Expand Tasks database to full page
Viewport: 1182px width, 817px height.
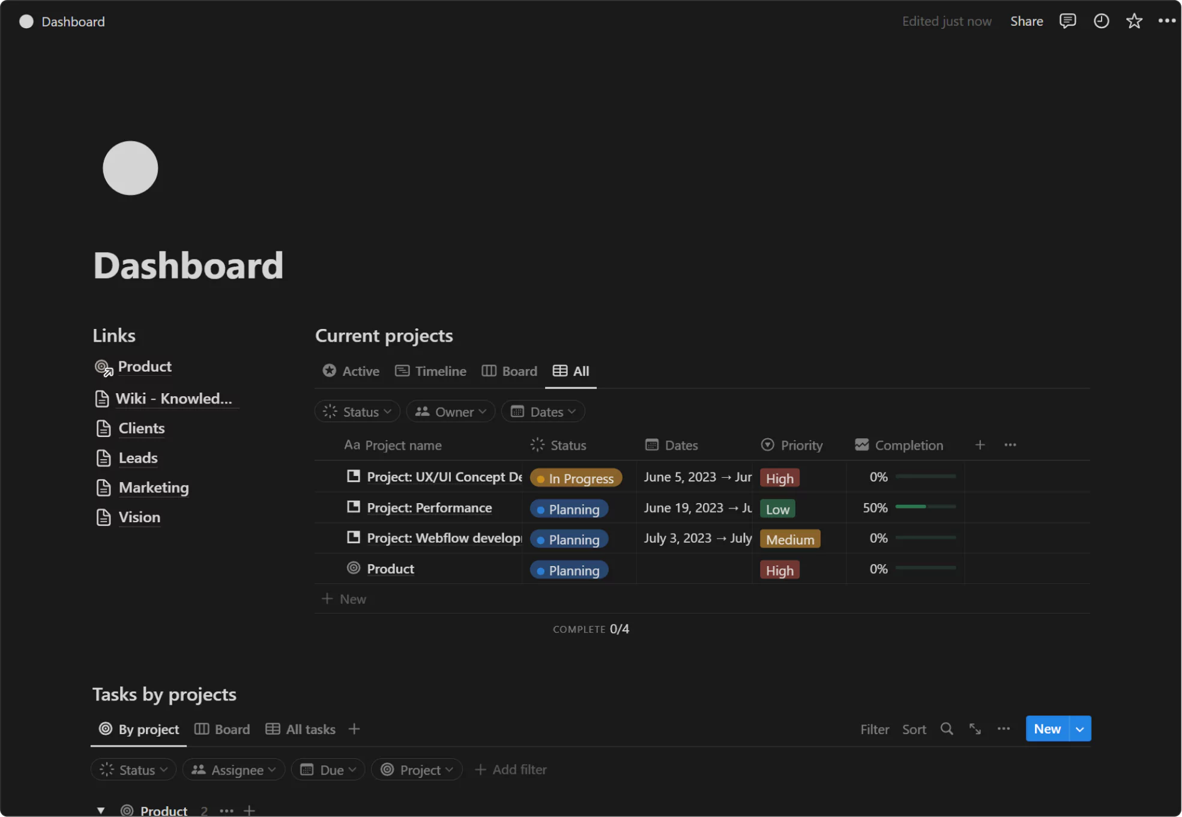pos(975,729)
